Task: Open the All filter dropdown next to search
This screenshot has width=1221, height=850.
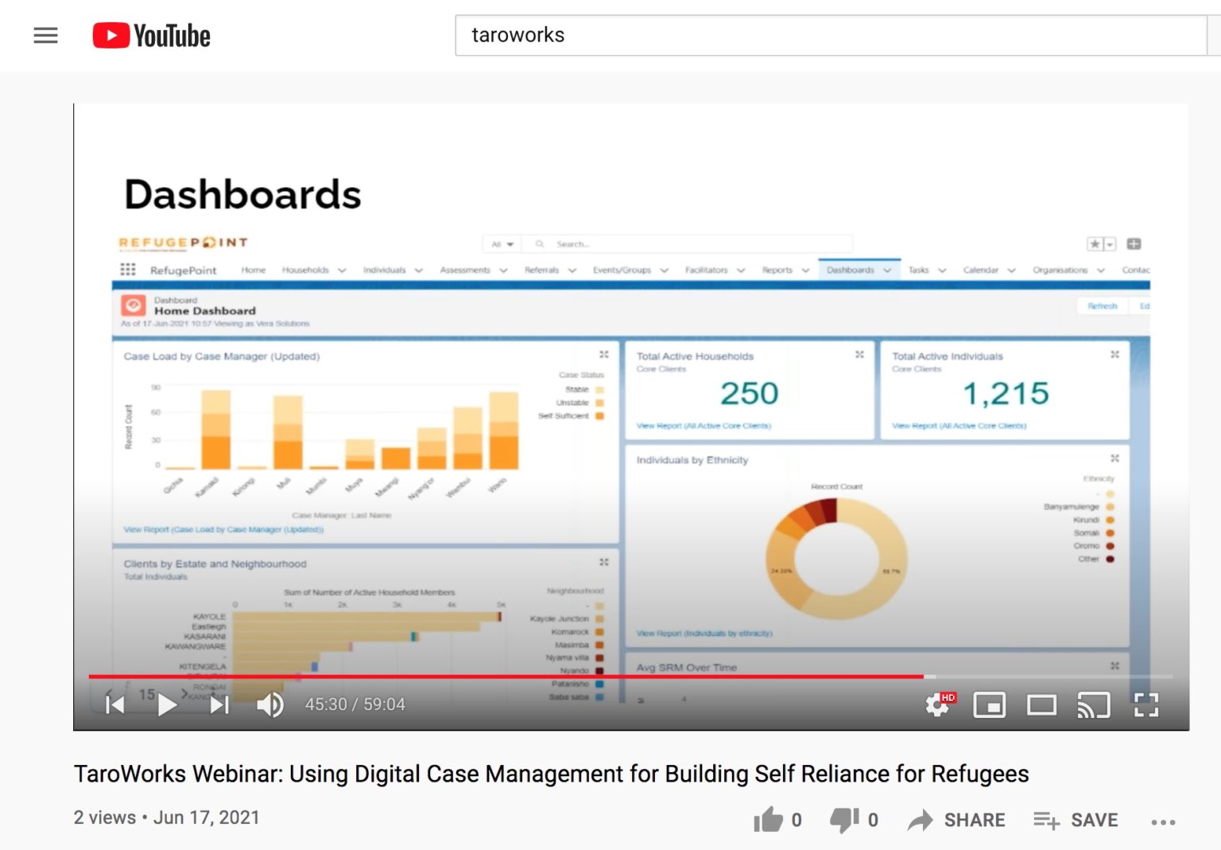Action: pyautogui.click(x=501, y=243)
